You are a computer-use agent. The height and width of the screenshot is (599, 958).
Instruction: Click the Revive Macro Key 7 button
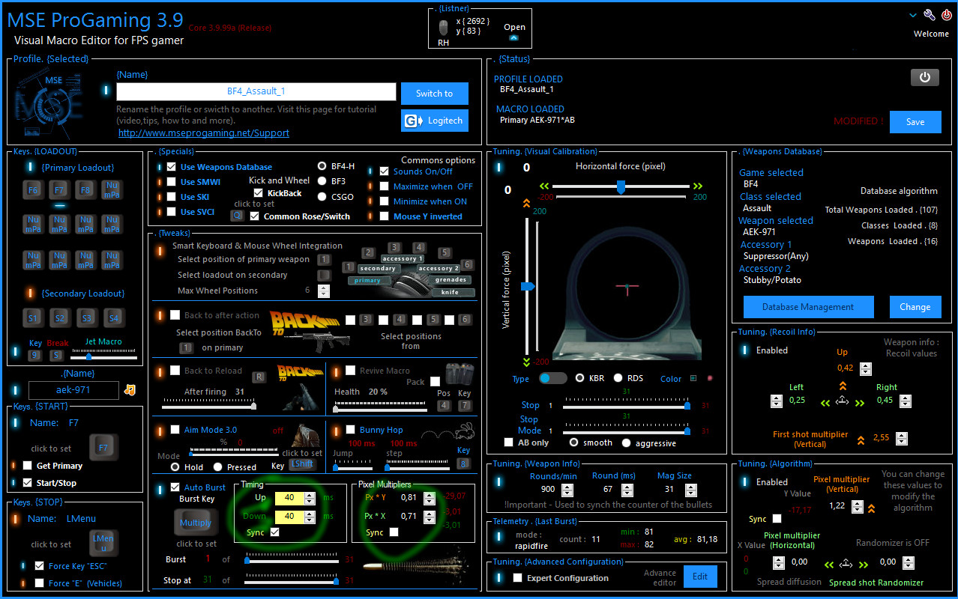pyautogui.click(x=465, y=406)
